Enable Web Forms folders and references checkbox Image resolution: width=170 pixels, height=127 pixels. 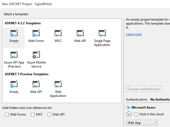click(x=7, y=114)
